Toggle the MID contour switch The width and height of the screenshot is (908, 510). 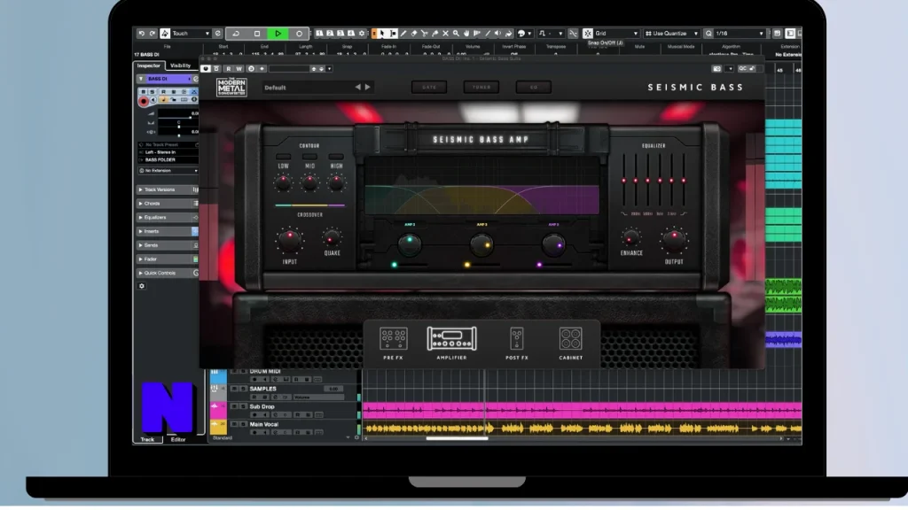point(309,157)
